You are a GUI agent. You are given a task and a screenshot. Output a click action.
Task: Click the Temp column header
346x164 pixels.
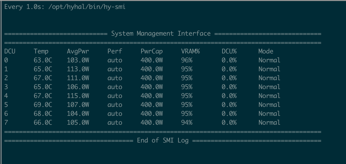tap(41, 51)
